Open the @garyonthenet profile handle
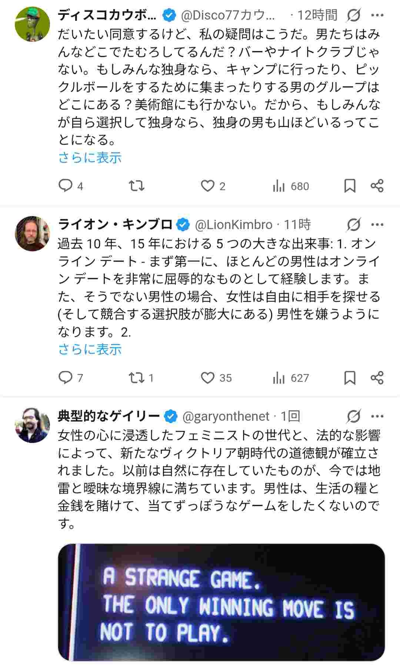400x667 pixels. pos(226,416)
